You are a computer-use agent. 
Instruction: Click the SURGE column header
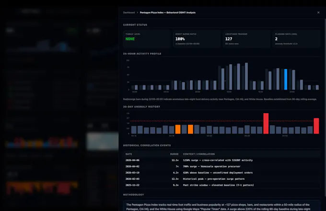(x=174, y=154)
